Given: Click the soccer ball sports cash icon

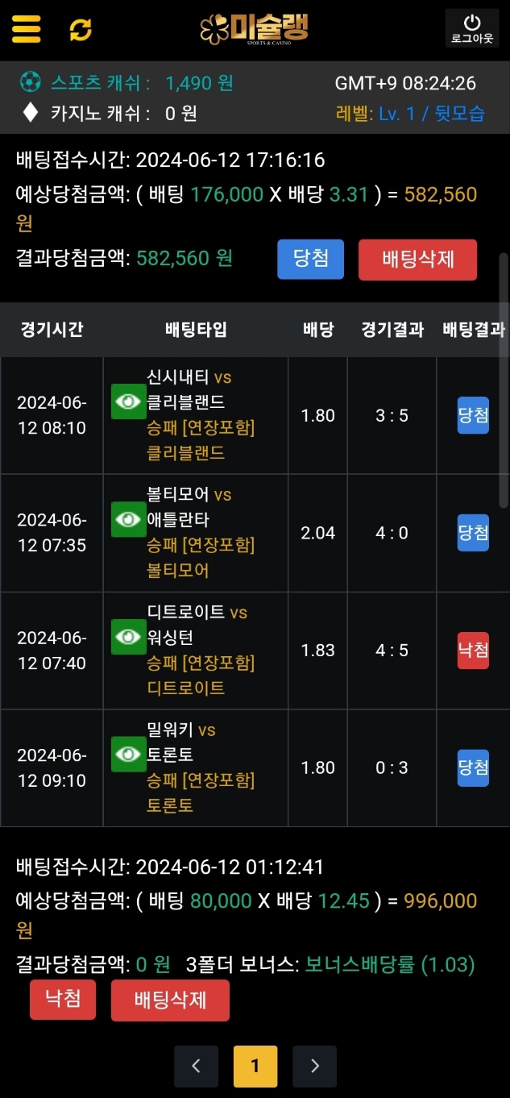Looking at the screenshot, I should click(x=30, y=82).
